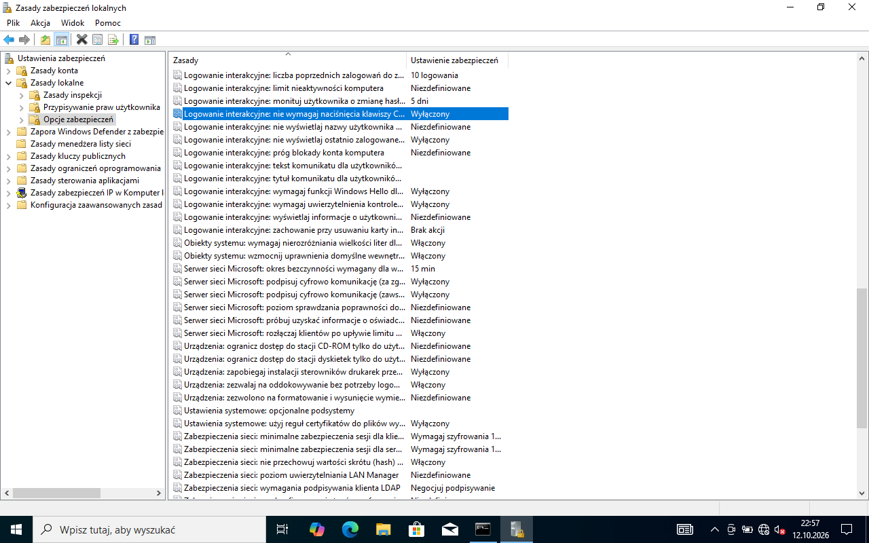Launch Microsoft Edge from taskbar
Screen dimensions: 869x543
tap(350, 529)
